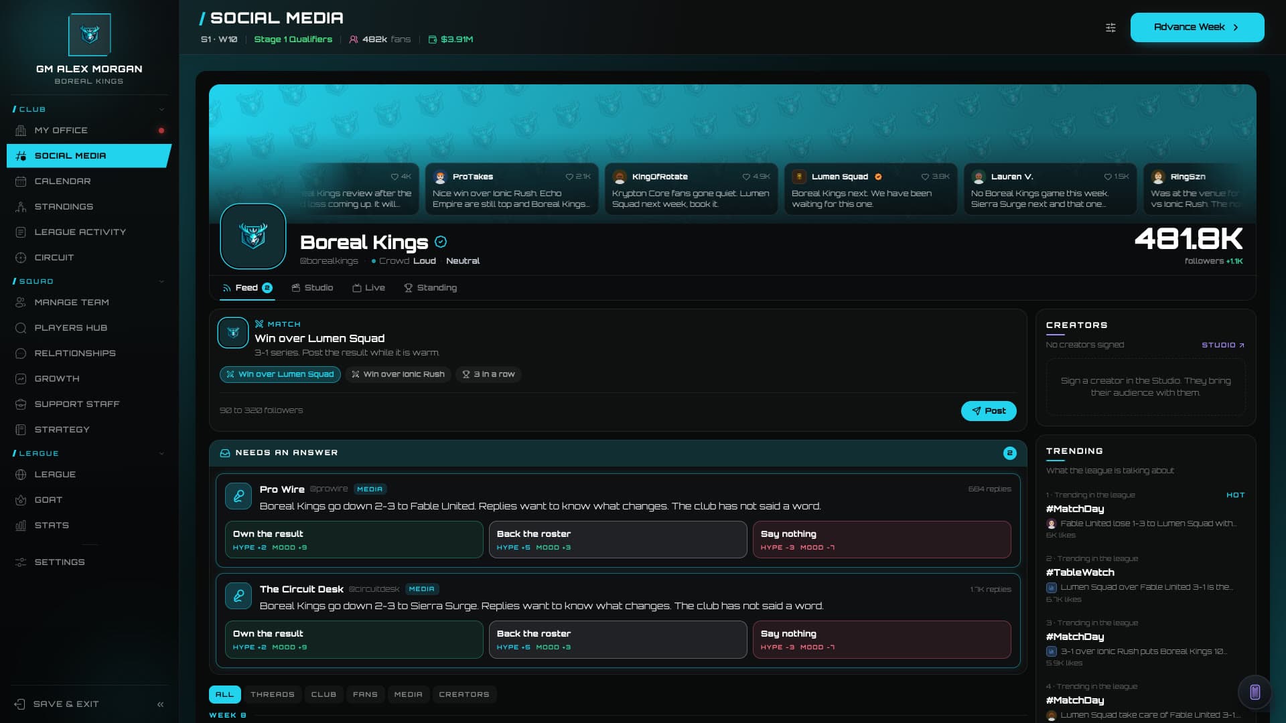Filter the feed by Fans
Viewport: 1286px width, 723px height.
[365, 694]
